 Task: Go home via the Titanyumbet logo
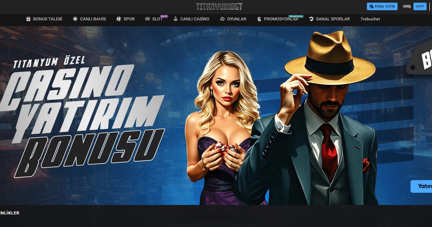219,6
